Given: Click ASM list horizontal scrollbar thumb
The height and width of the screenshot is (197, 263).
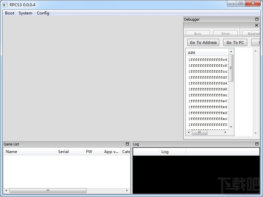Looking at the screenshot, I should click(x=200, y=132).
